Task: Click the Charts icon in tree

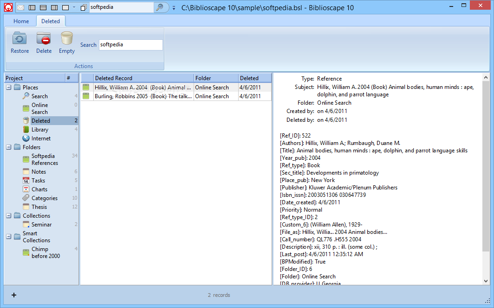Action: (26, 189)
